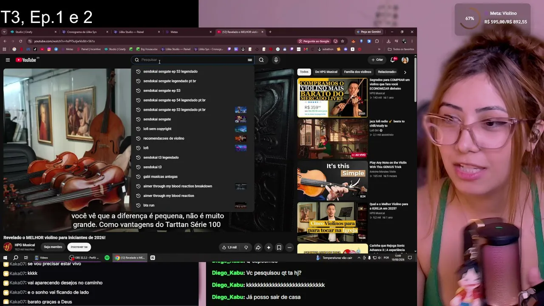Viewport: 544px width, 306px height.
Task: Select suggestion 'bts run'
Action: (193, 205)
